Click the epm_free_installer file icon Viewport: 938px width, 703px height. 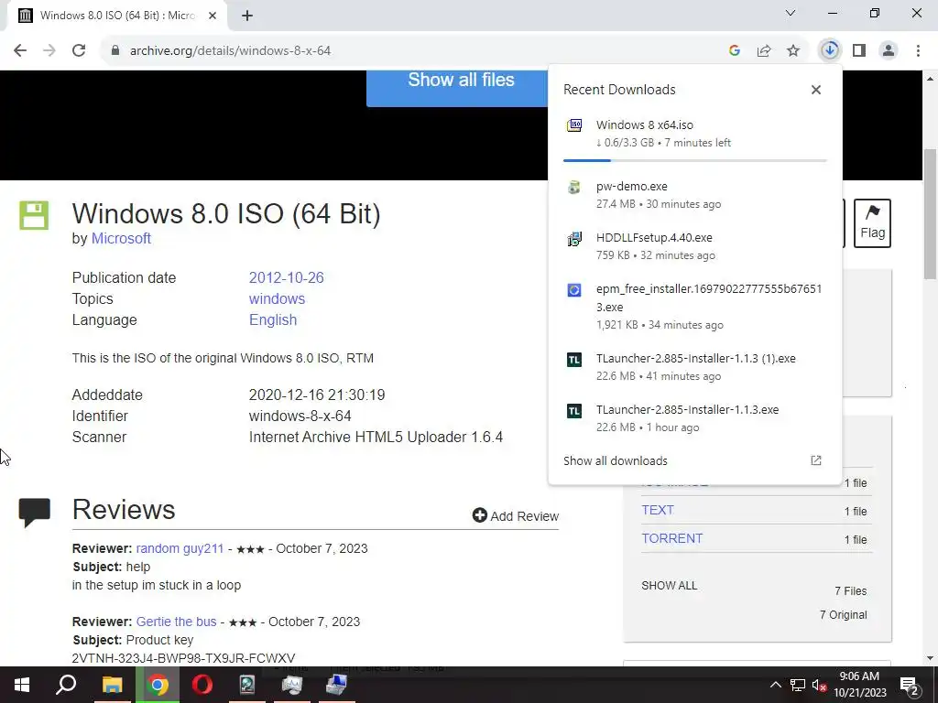pos(574,290)
